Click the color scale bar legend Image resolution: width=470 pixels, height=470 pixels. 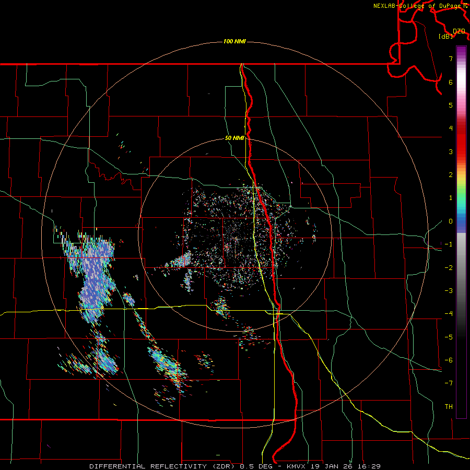click(461, 232)
